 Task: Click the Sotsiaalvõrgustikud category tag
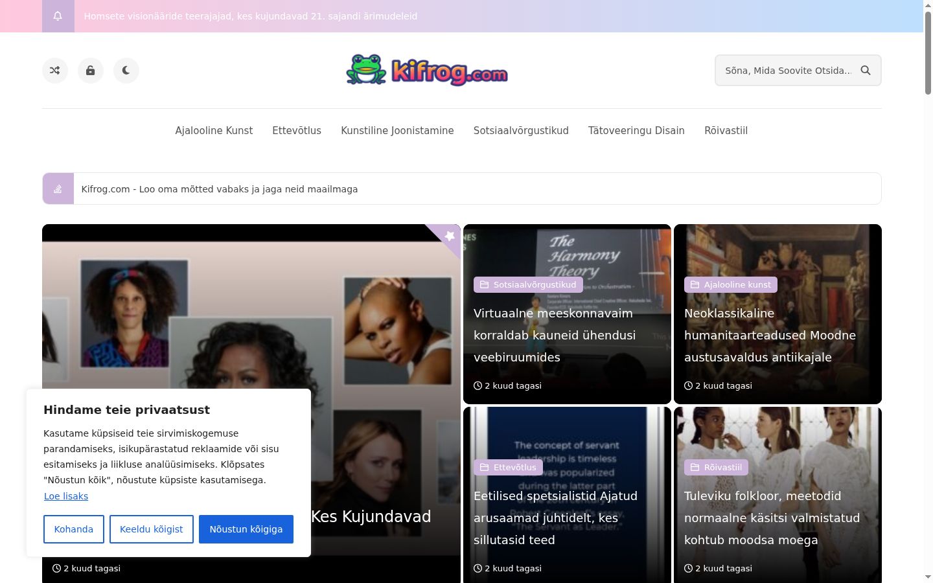(528, 285)
